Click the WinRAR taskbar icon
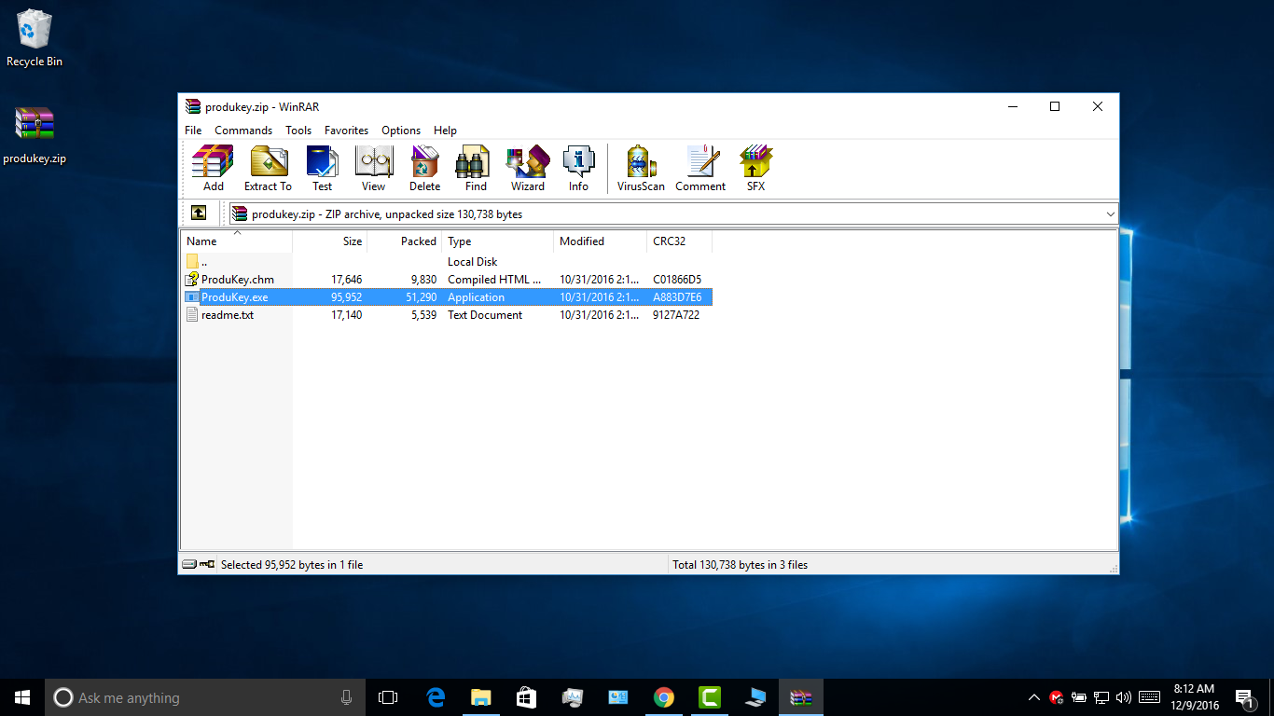Image resolution: width=1274 pixels, height=716 pixels. (x=800, y=697)
